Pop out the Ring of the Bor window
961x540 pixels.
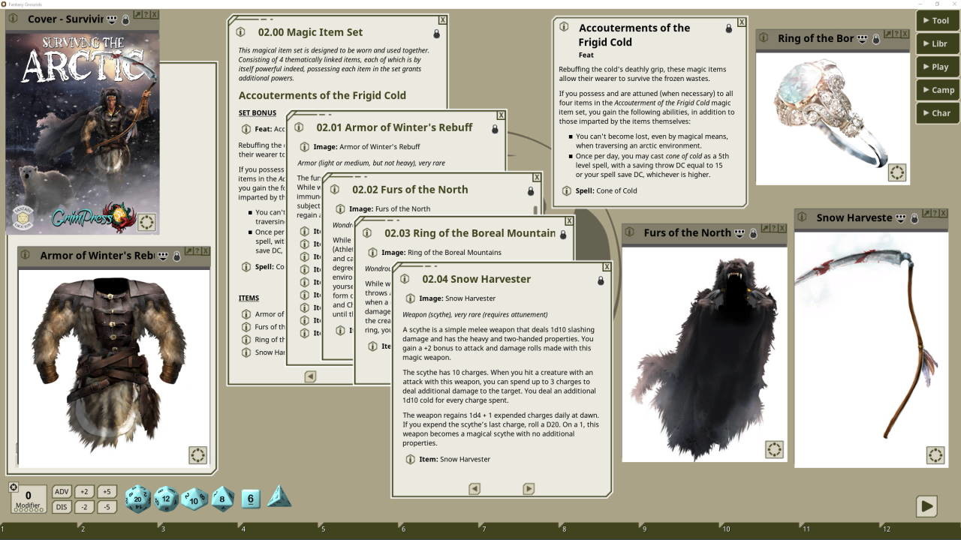click(x=888, y=33)
